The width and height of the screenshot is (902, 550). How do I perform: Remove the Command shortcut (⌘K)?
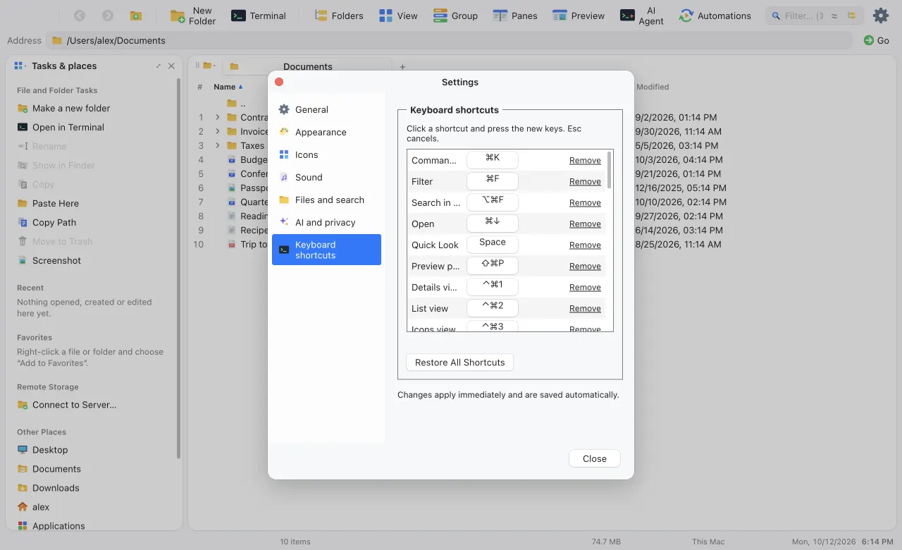[585, 160]
